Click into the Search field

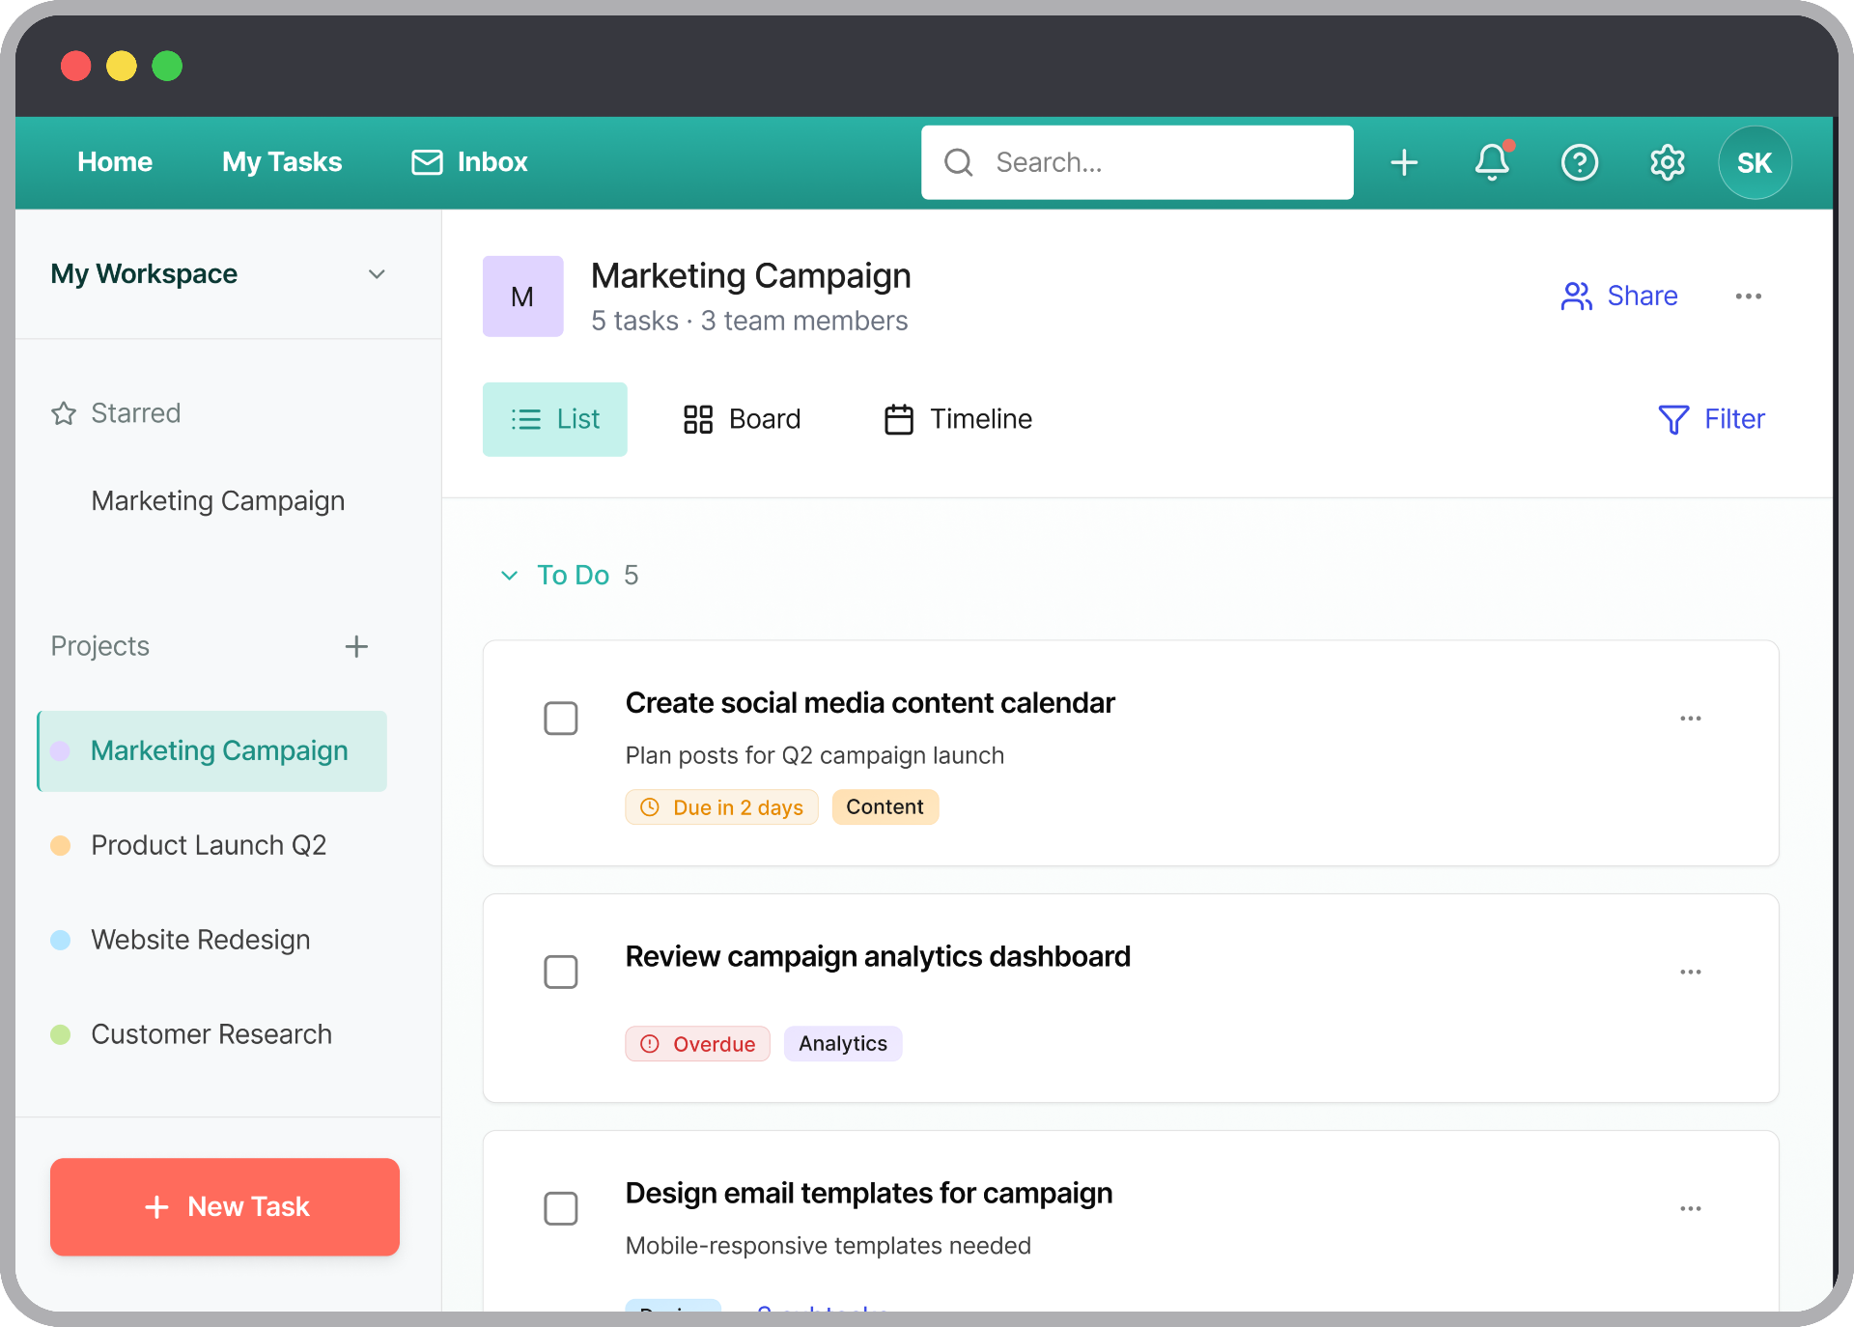coord(1138,162)
